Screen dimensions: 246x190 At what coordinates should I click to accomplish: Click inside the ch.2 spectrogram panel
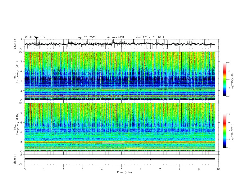pyautogui.click(x=120, y=127)
